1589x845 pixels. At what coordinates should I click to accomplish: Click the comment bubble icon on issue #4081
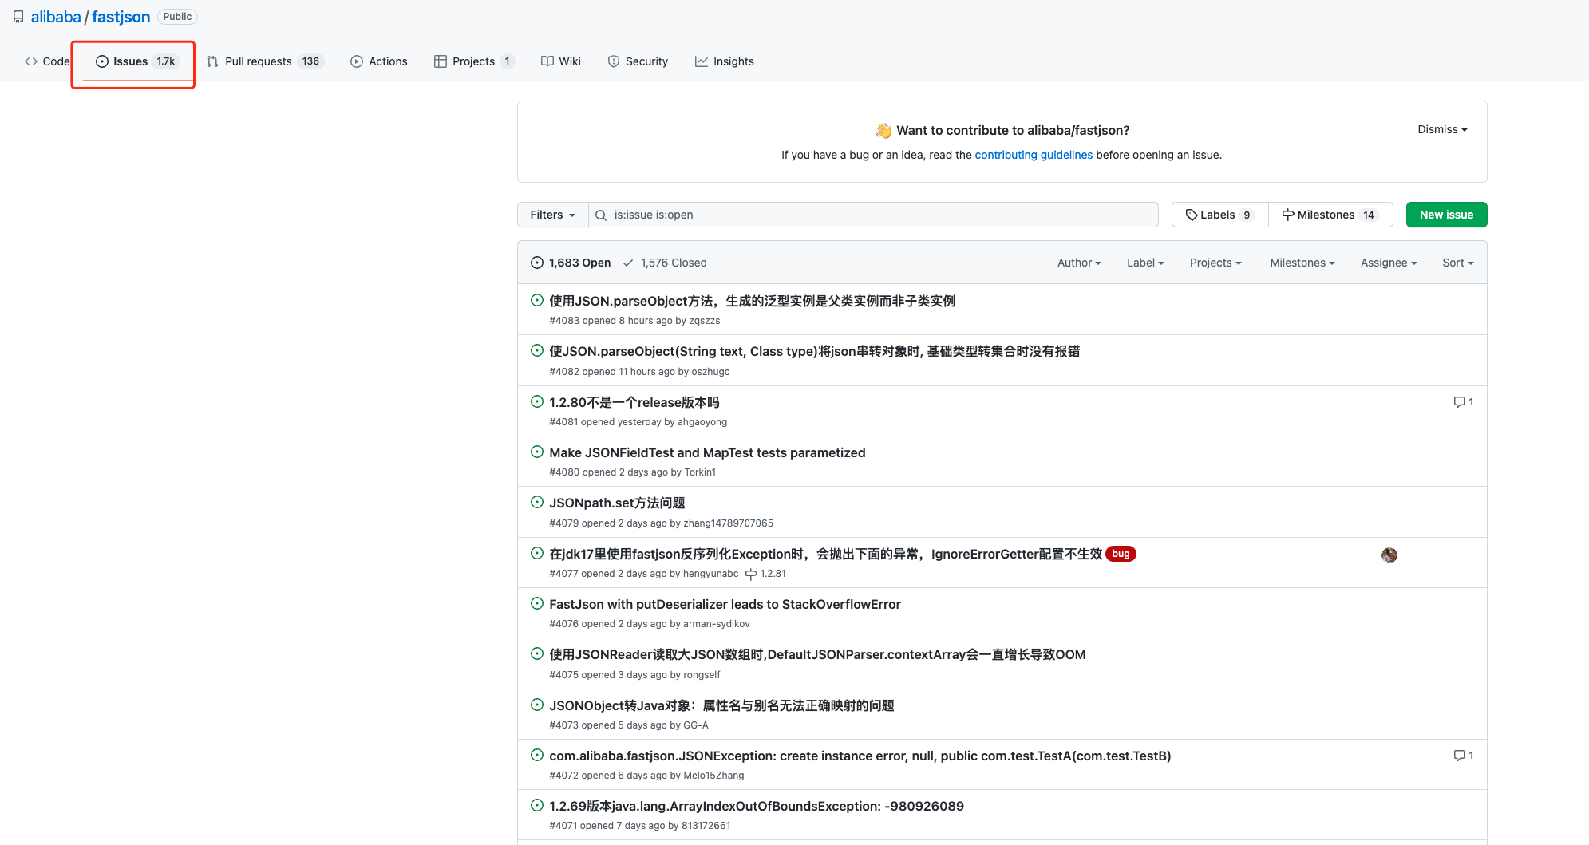pos(1460,401)
